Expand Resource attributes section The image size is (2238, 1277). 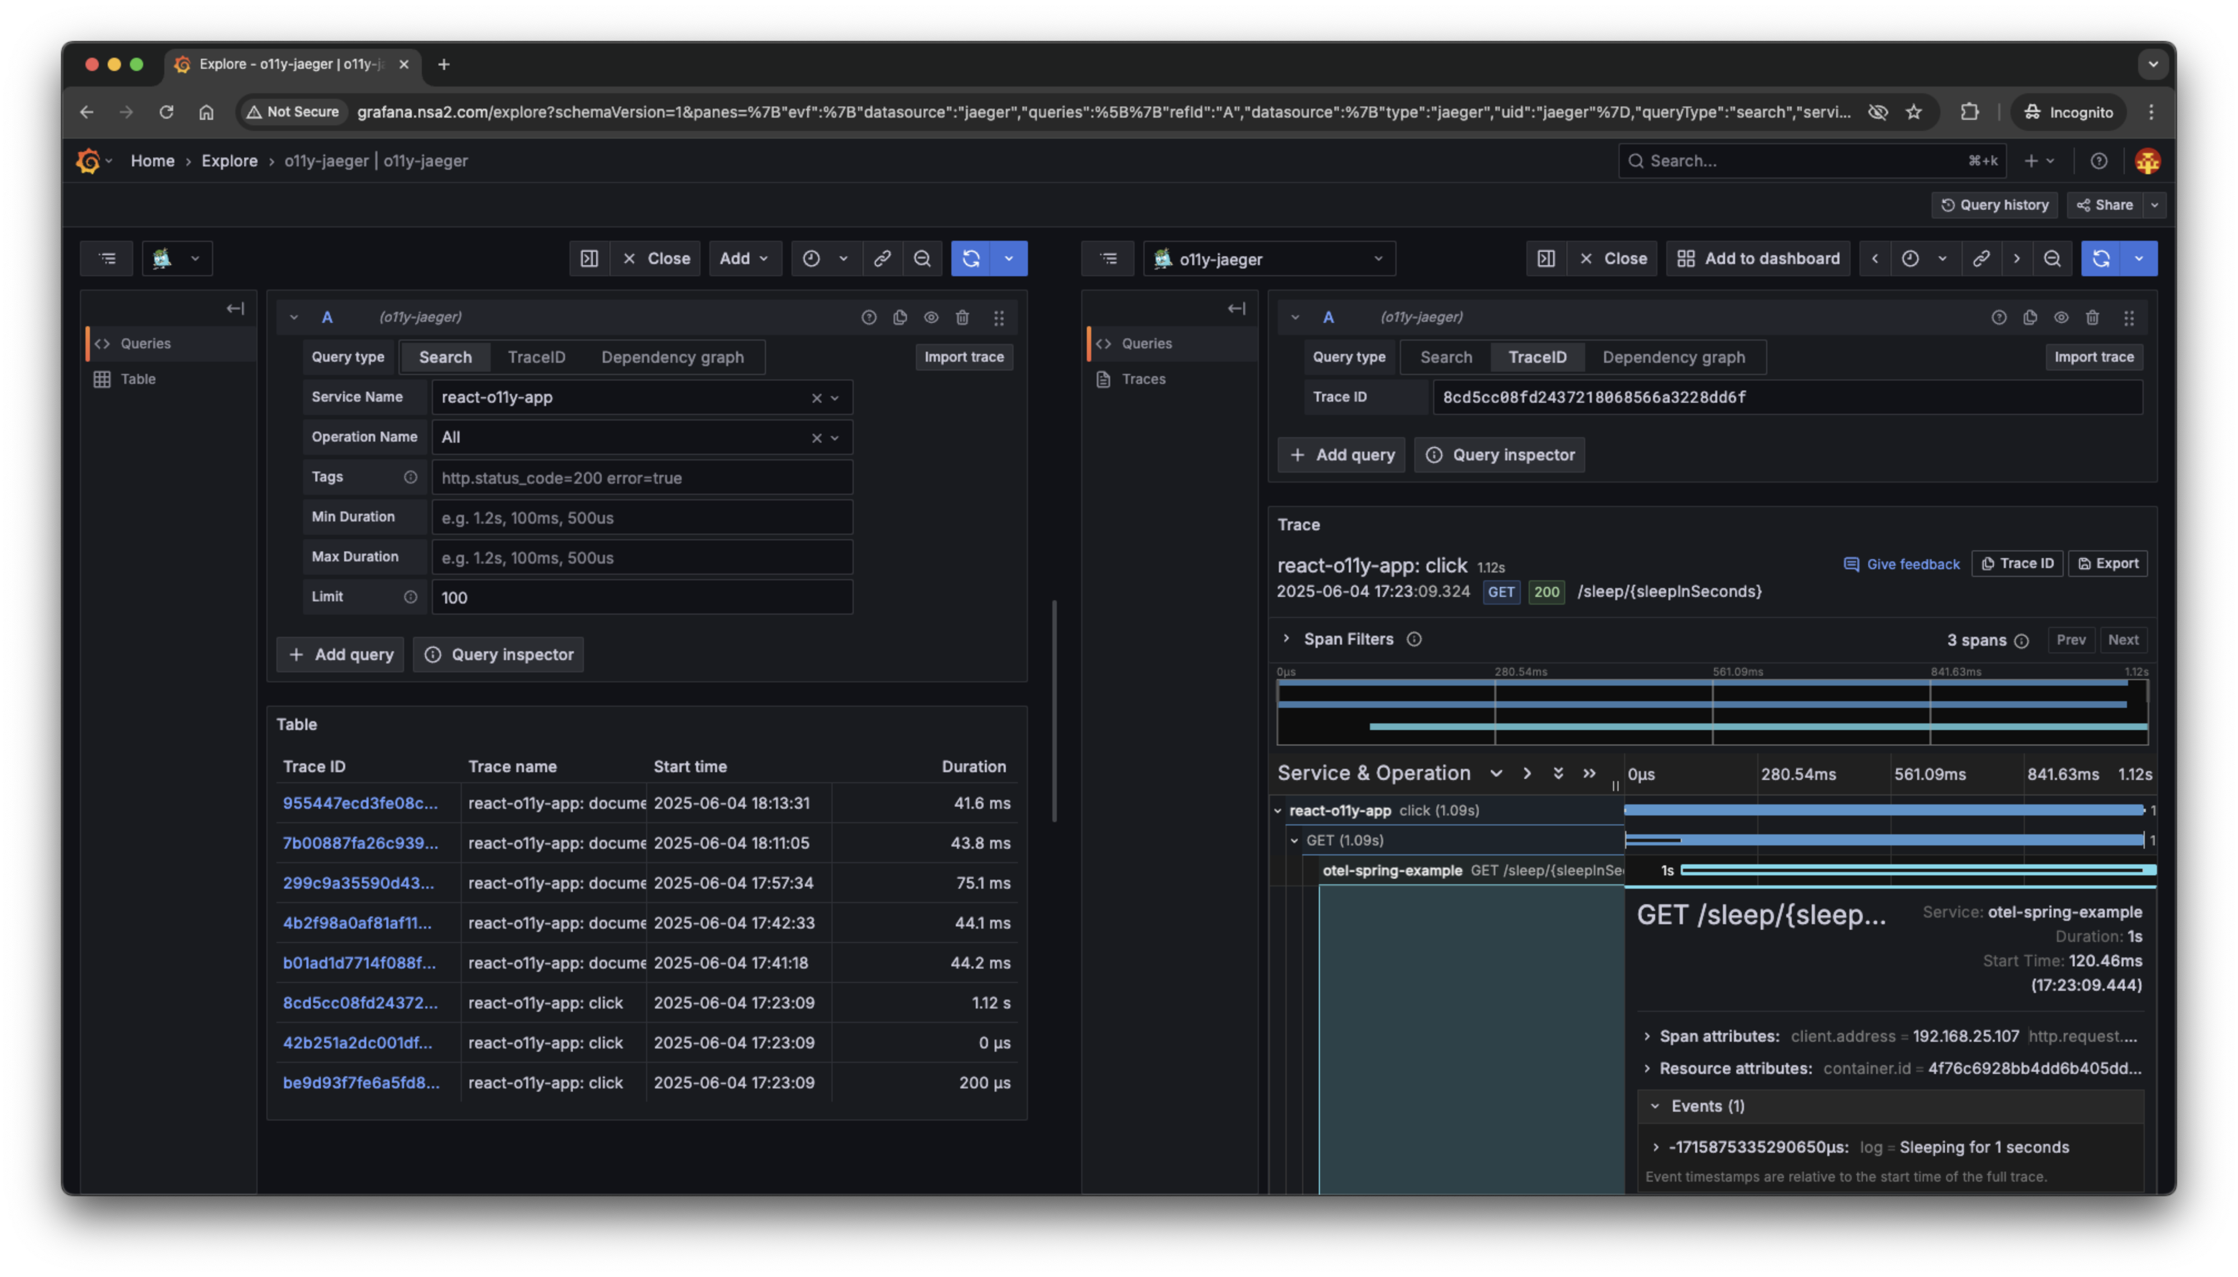click(x=1647, y=1068)
